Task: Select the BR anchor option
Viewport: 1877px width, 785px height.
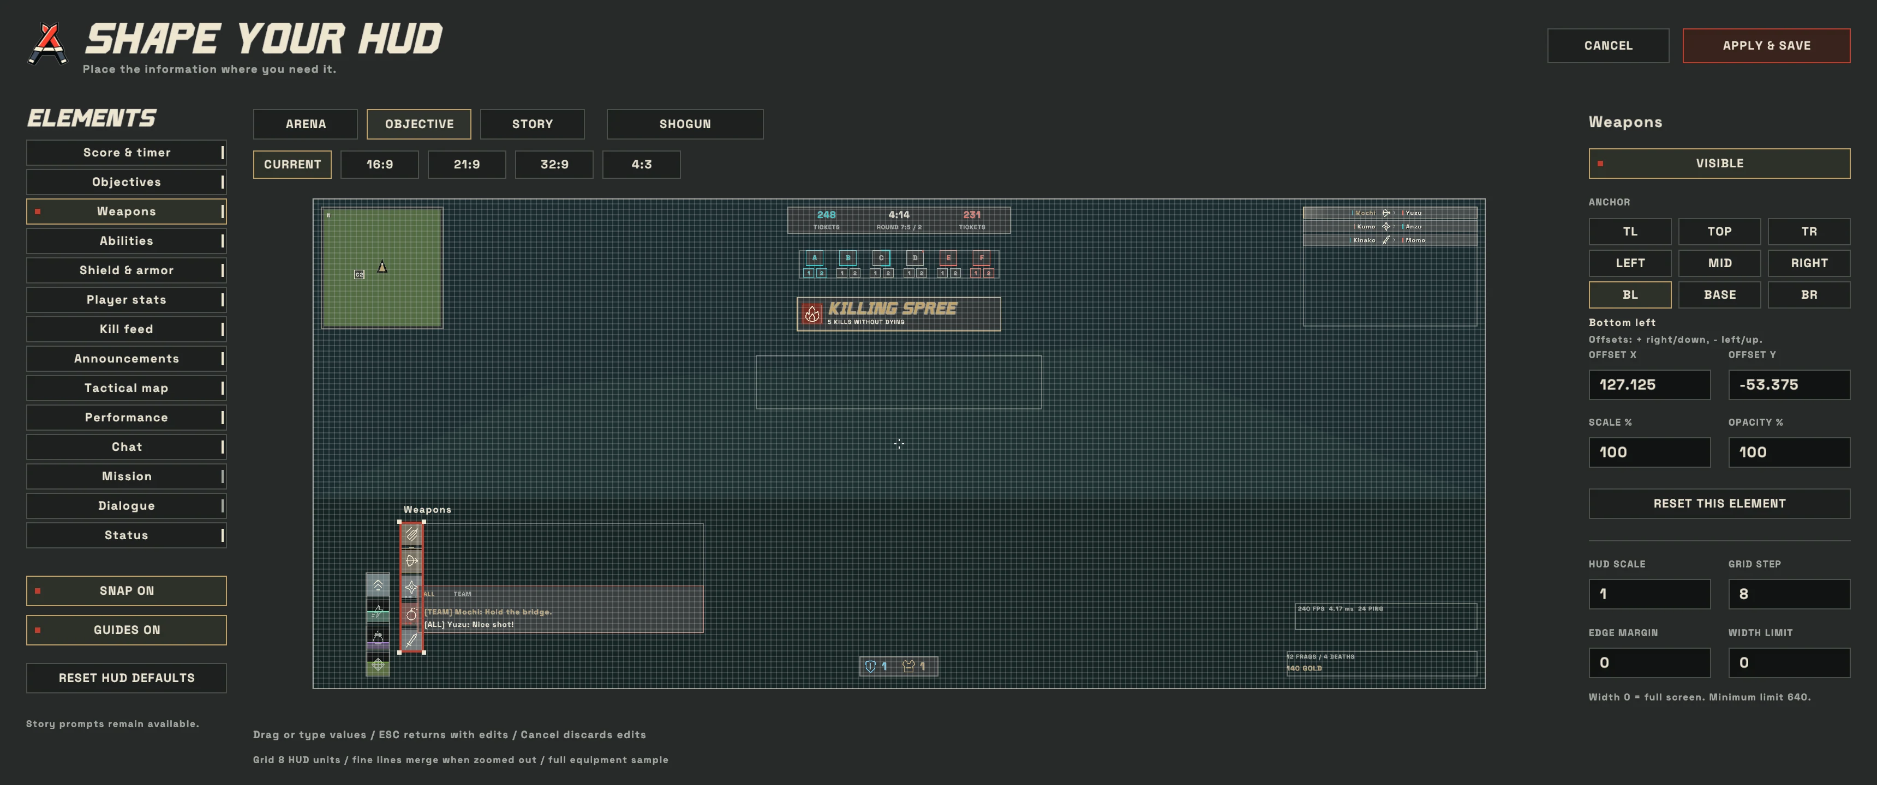Action: 1808,295
